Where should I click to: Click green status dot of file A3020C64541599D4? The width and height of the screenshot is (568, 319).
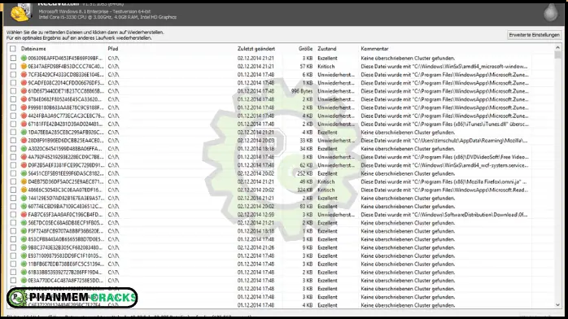pyautogui.click(x=24, y=149)
